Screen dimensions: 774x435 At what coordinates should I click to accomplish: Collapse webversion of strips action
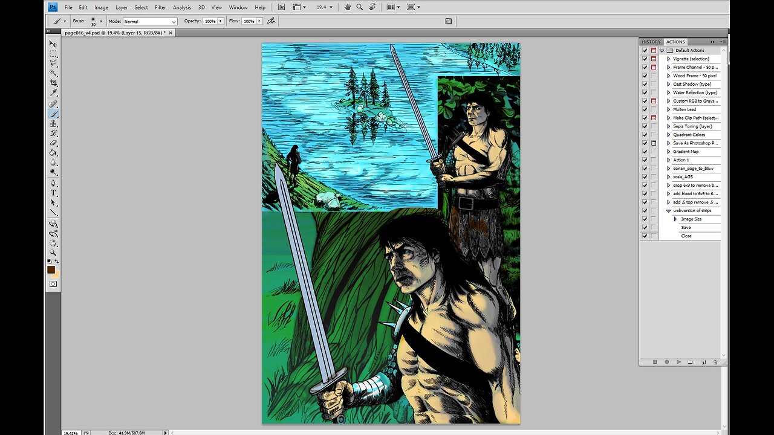[x=669, y=211]
